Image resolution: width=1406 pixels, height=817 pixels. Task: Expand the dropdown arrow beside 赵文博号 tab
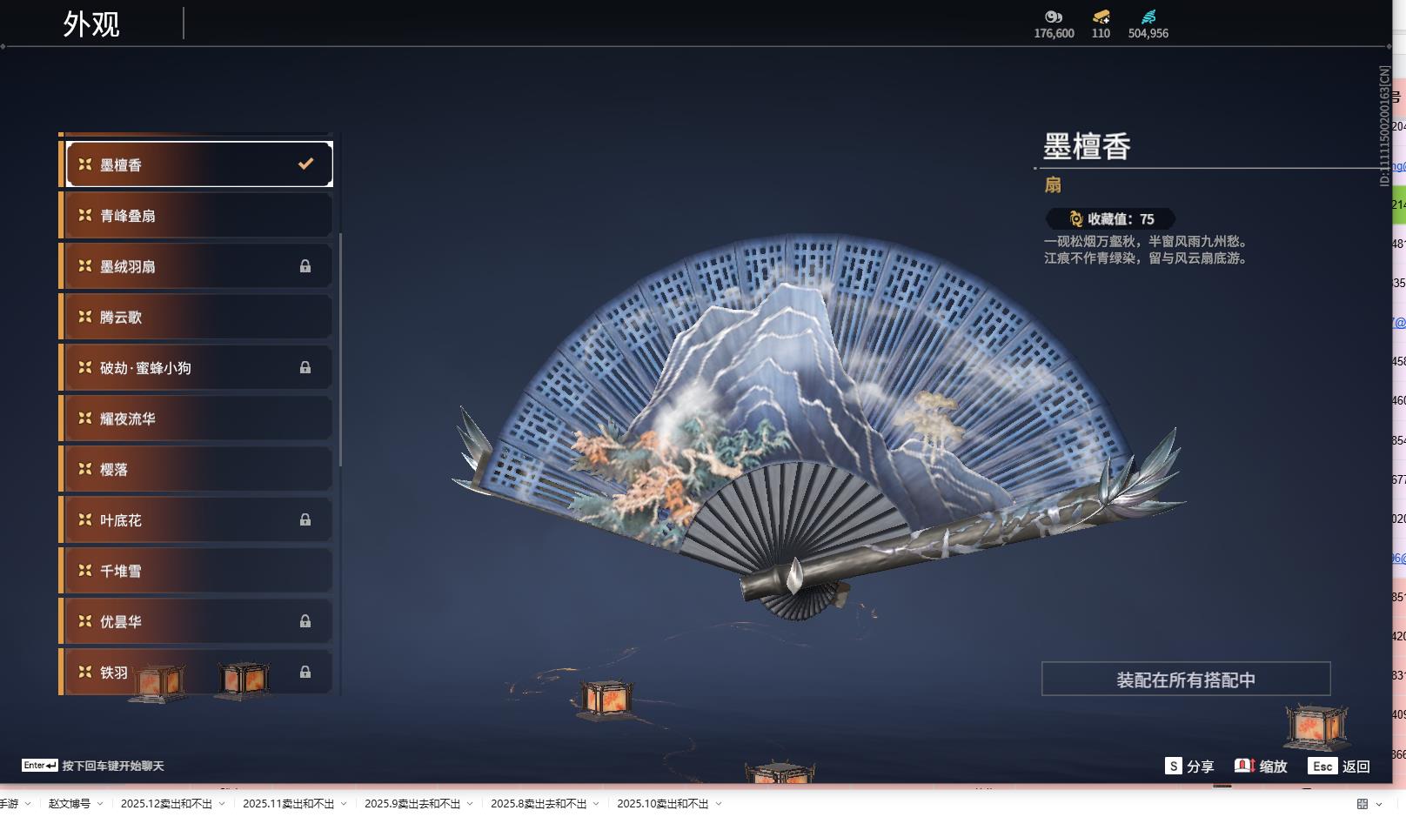click(x=100, y=804)
